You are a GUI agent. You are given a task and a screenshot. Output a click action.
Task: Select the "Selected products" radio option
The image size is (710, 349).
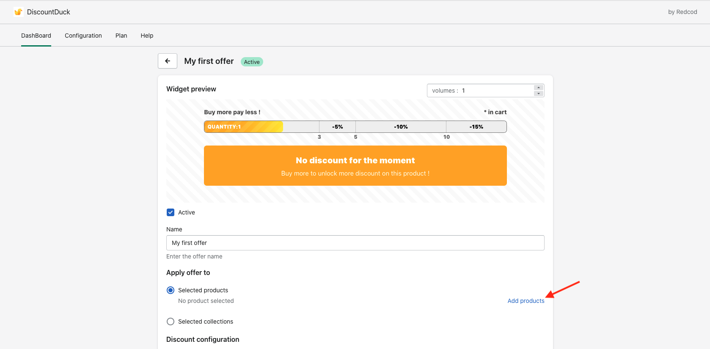[171, 290]
